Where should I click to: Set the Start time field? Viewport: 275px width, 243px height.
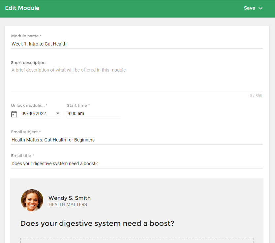[x=94, y=114]
